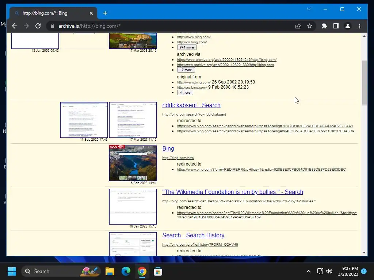Open Microsoft Store from the taskbar
The height and width of the screenshot is (280, 374).
(158, 271)
